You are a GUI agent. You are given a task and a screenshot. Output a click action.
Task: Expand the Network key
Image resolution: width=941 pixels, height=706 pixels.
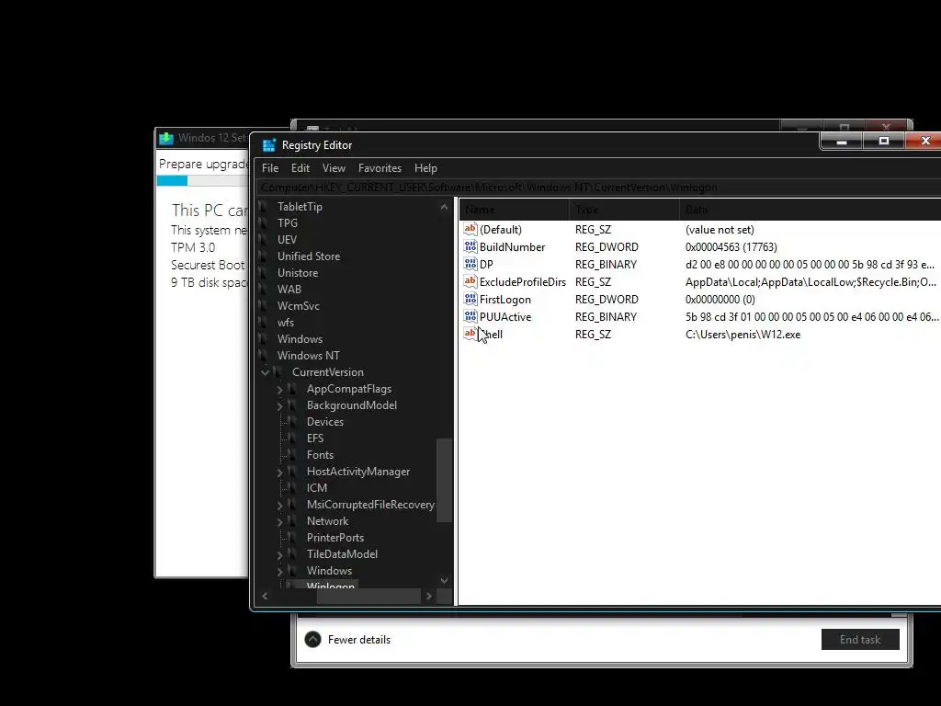pos(279,522)
